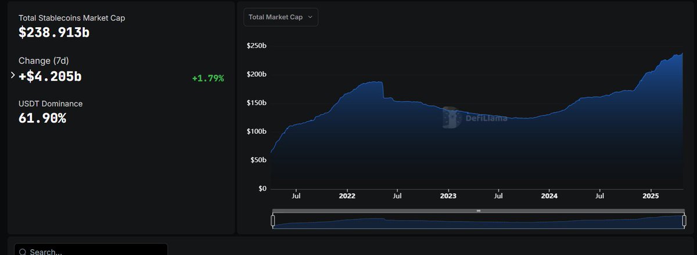
Task: Click the Search input field
Action: tap(91, 250)
